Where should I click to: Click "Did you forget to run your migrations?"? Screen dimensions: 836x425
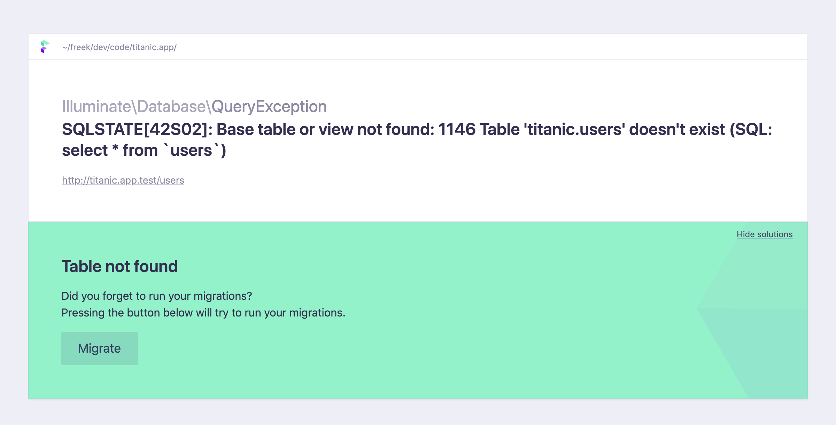pos(156,296)
